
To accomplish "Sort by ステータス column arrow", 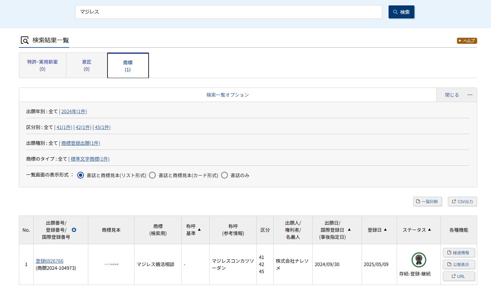I will (x=429, y=230).
